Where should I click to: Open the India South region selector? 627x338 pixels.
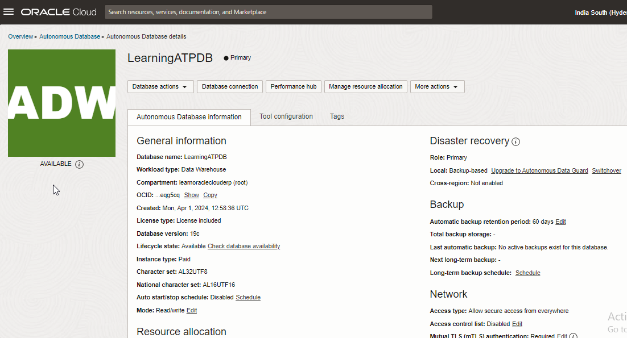[x=601, y=12]
